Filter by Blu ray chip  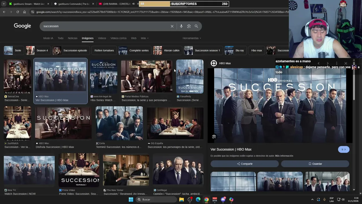(235, 50)
